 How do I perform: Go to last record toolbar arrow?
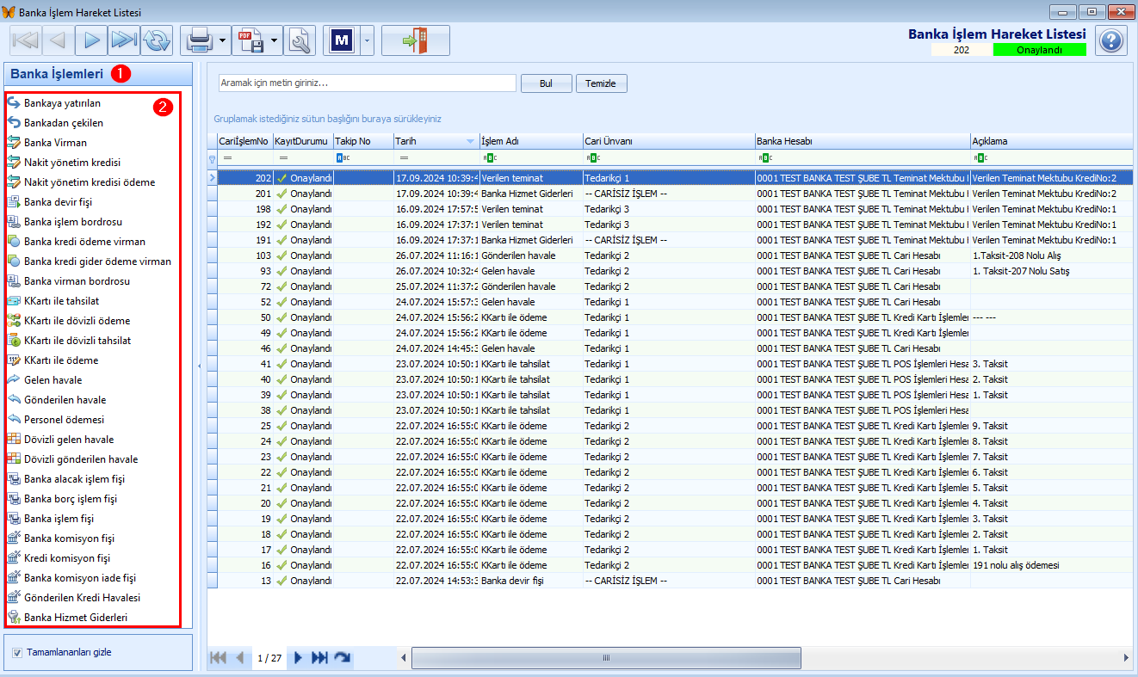click(x=124, y=40)
